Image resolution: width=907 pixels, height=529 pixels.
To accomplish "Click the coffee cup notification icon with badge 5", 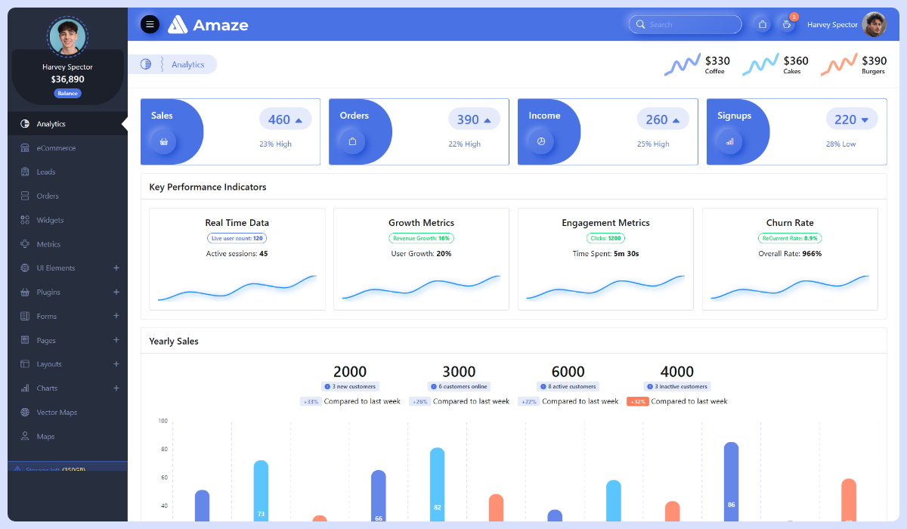I will point(786,24).
